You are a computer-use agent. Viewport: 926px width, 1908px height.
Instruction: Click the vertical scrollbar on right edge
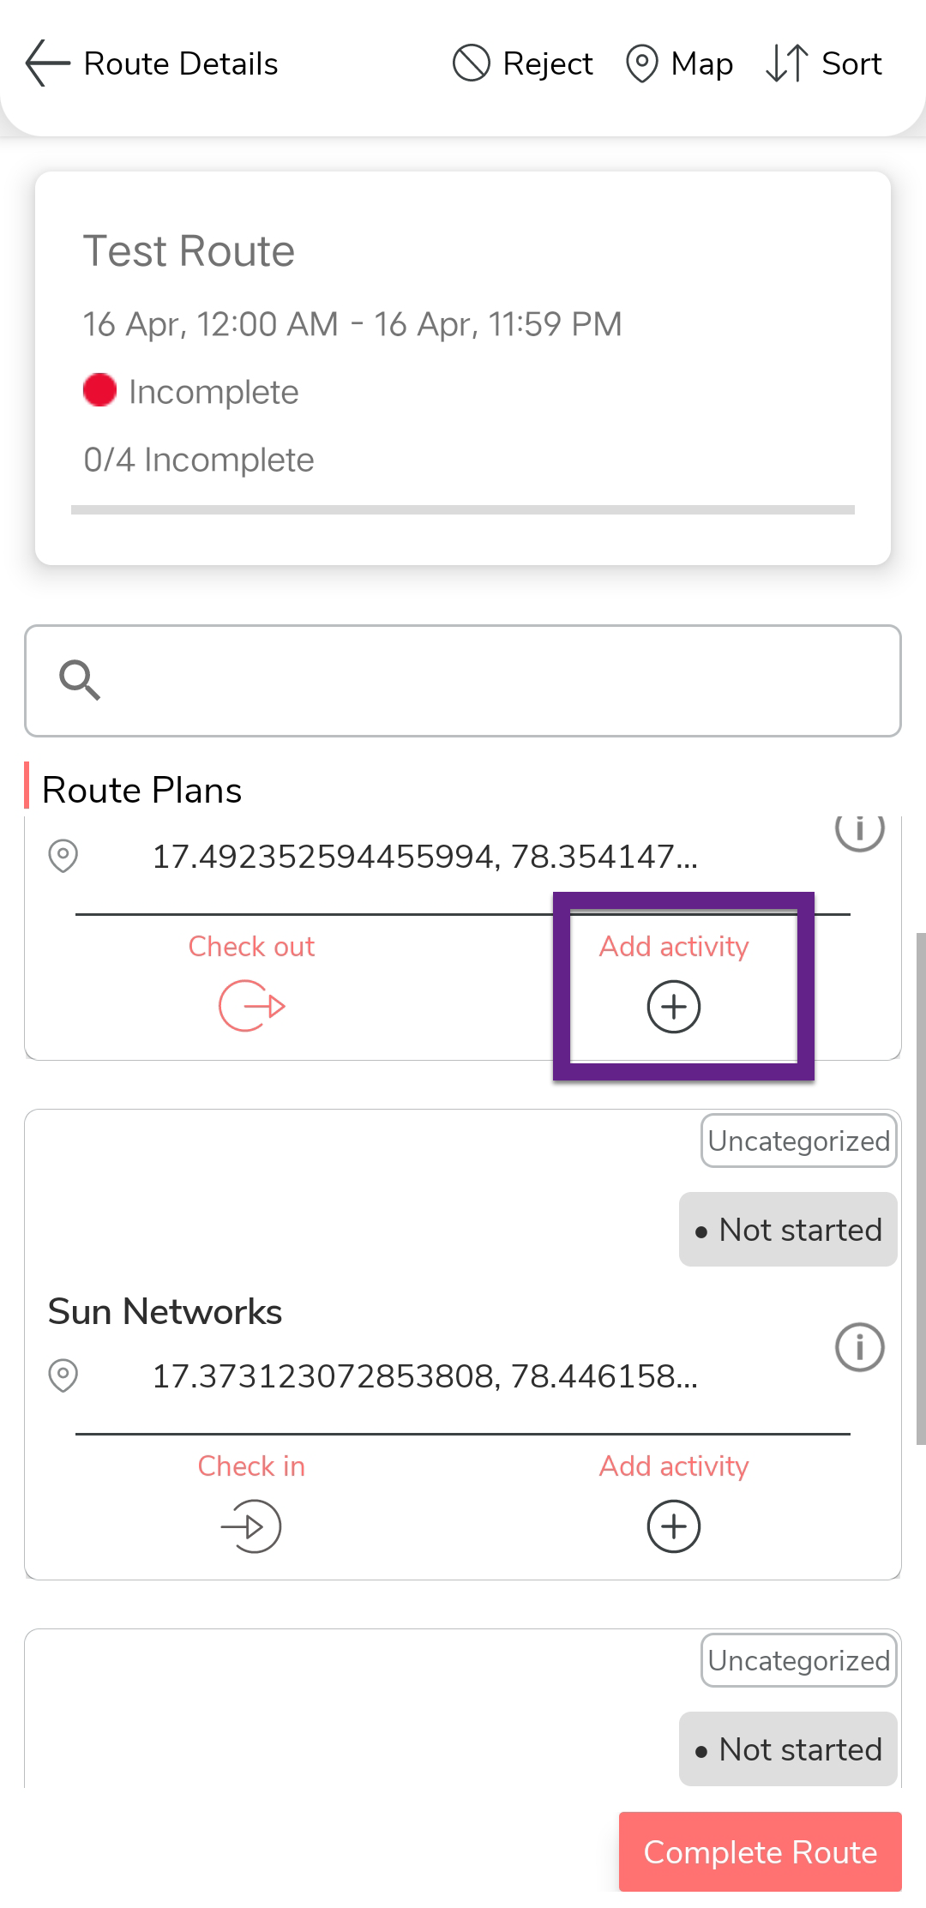coord(921,1188)
